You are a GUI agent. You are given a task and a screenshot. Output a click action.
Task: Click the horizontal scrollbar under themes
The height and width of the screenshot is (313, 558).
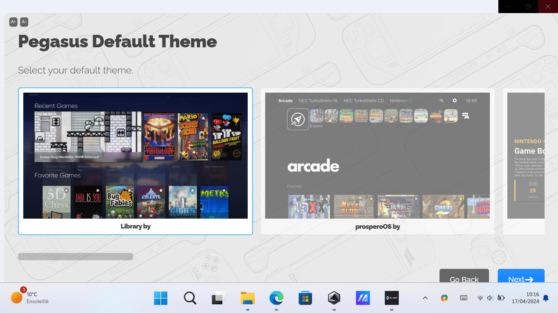coord(75,256)
